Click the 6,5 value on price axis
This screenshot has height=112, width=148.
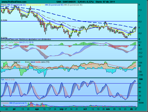(140, 22)
